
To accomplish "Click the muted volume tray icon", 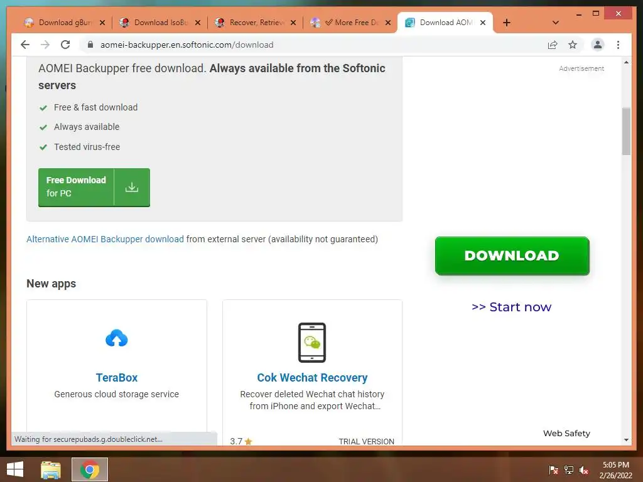I will [584, 469].
